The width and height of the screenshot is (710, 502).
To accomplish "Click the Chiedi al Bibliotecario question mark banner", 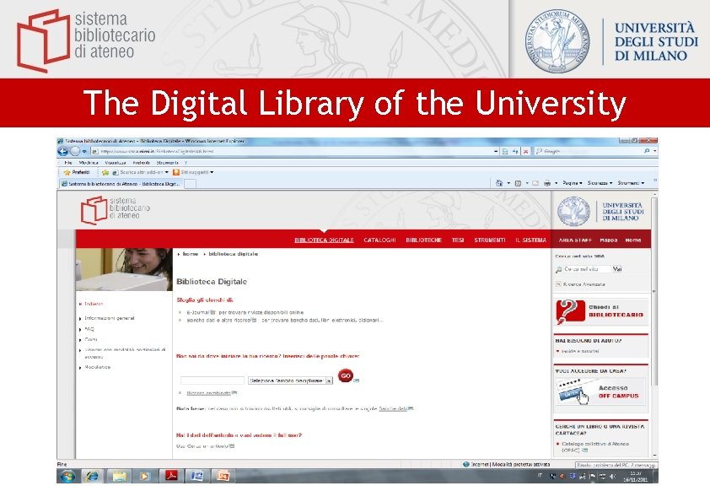I will pos(600,311).
